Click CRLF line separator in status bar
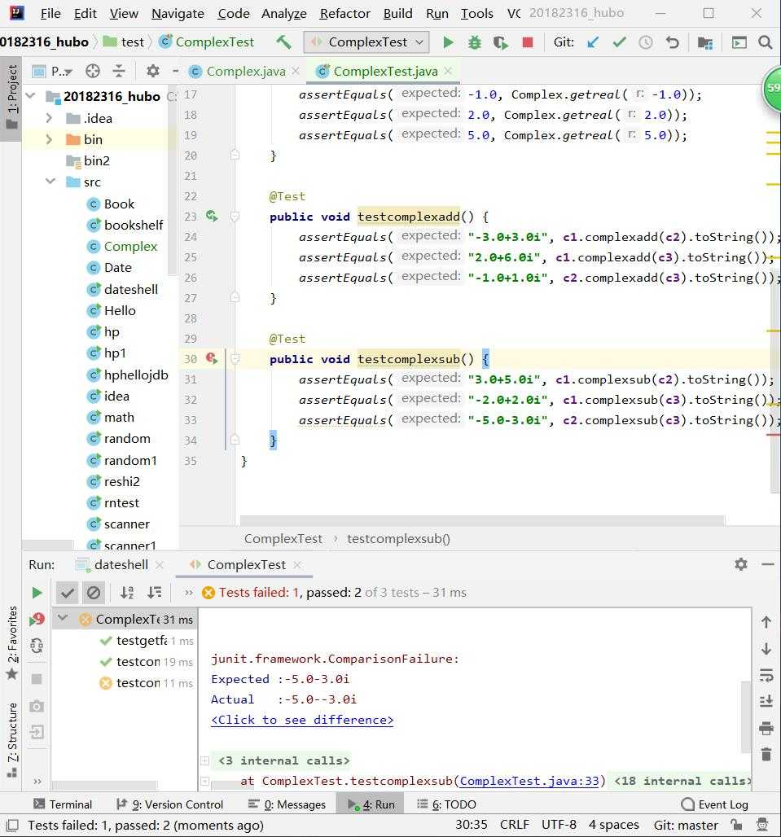Image resolution: width=781 pixels, height=837 pixels. point(514,825)
